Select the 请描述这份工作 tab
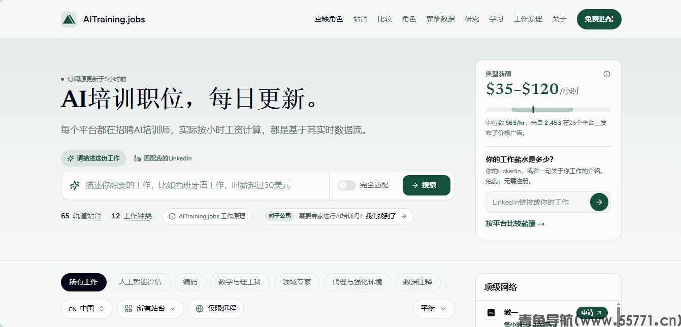The width and height of the screenshot is (681, 327). click(x=93, y=158)
